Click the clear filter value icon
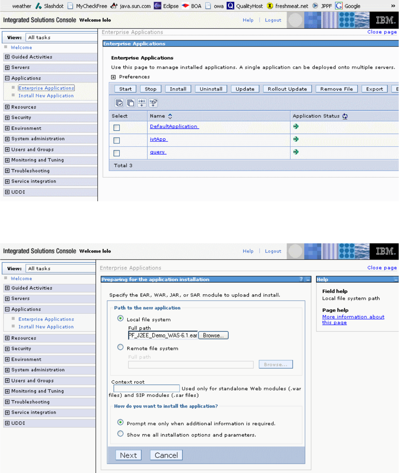Screen dimensions: 399x473 point(153,103)
